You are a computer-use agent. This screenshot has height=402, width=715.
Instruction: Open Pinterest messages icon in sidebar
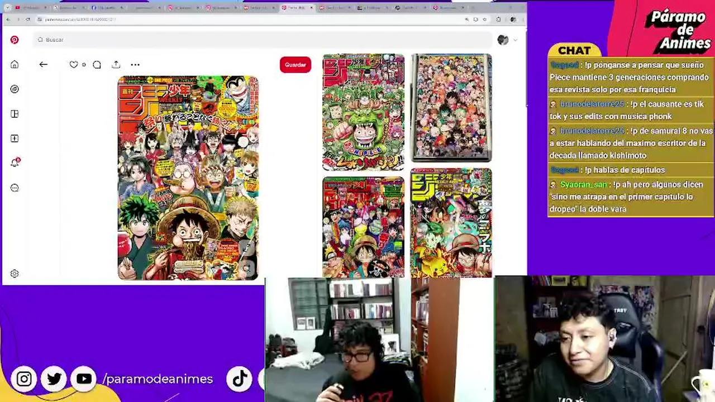click(15, 188)
